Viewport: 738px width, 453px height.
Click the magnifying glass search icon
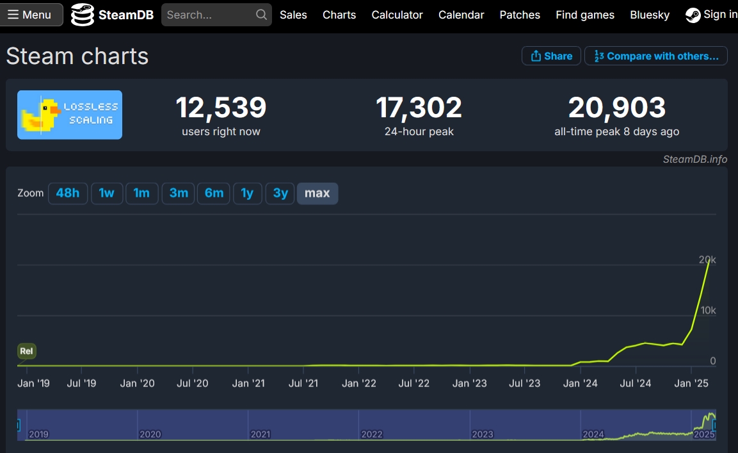[x=261, y=15]
